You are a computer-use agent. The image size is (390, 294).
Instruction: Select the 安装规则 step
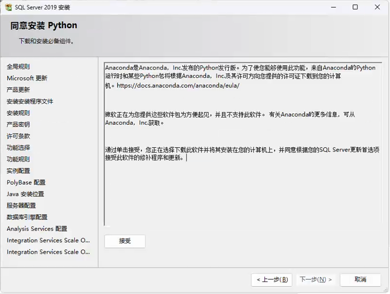click(18, 113)
